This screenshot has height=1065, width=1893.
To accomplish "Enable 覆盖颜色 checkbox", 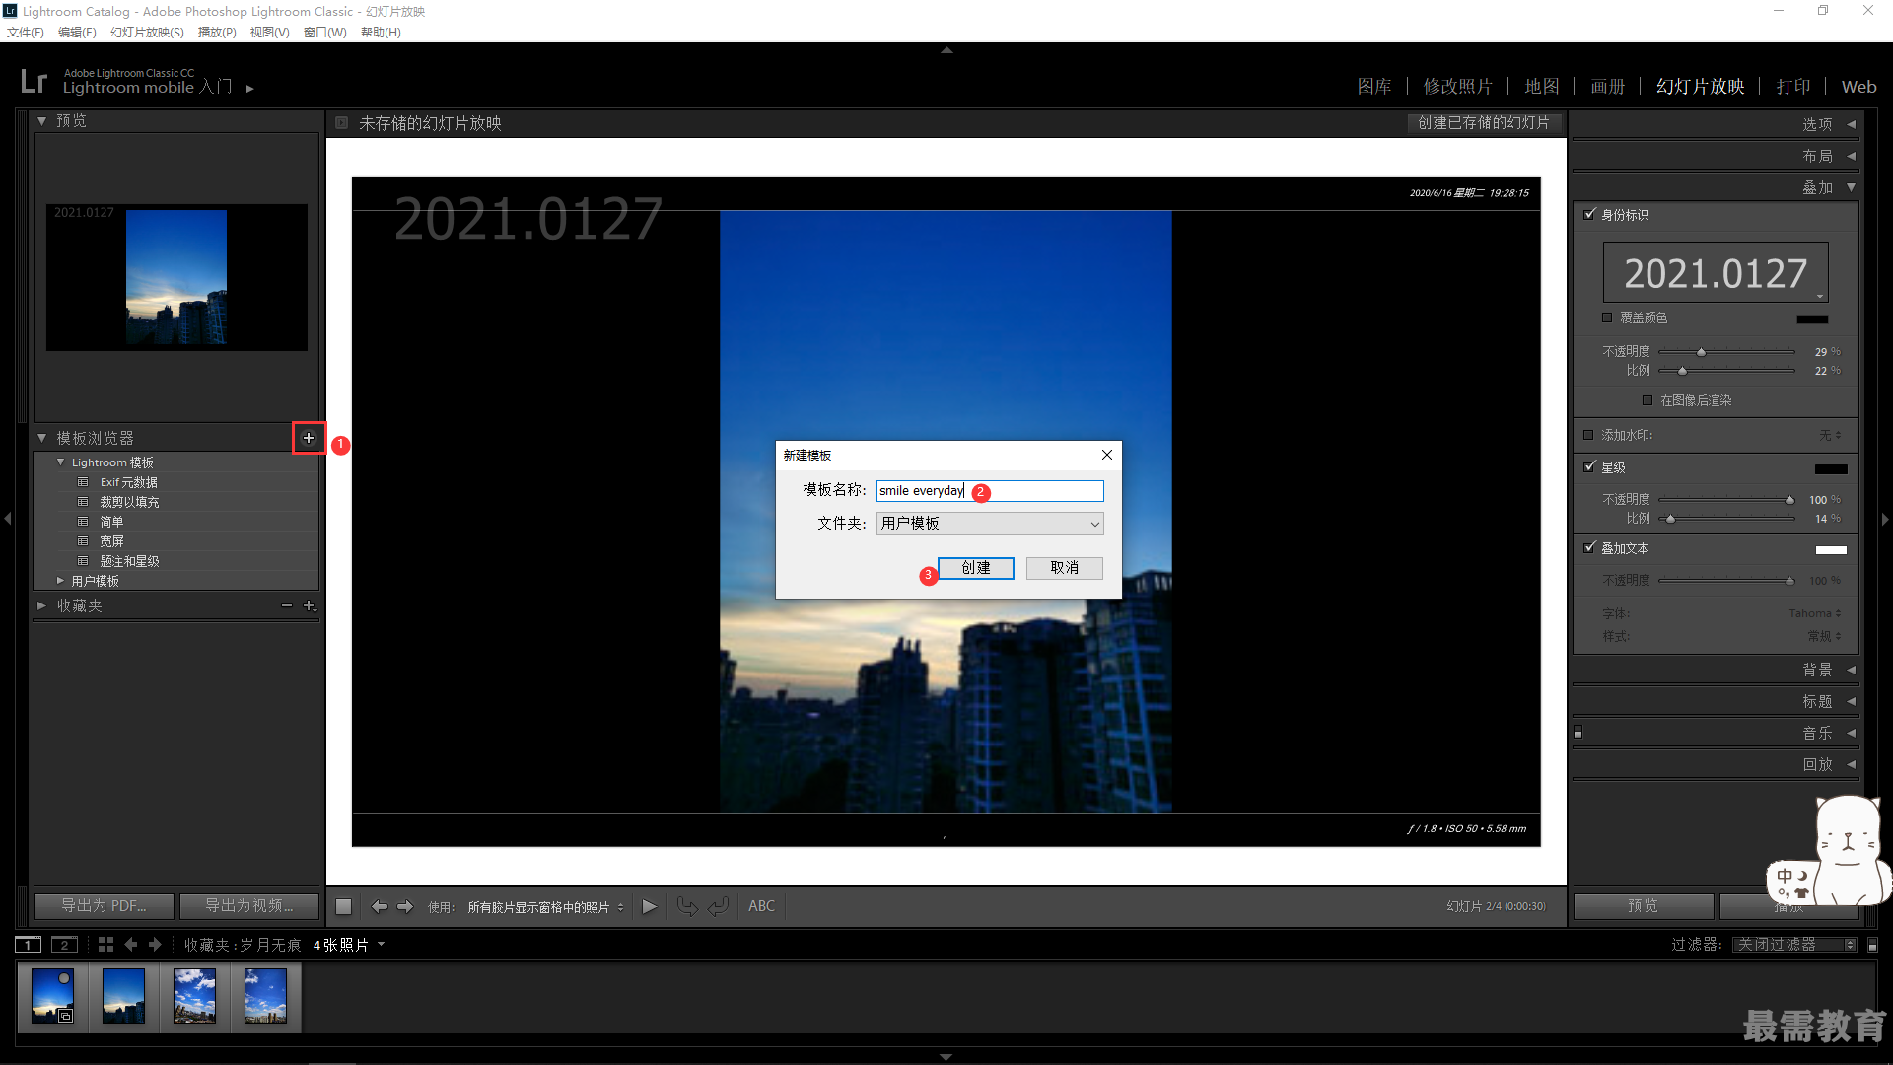I will [1607, 318].
